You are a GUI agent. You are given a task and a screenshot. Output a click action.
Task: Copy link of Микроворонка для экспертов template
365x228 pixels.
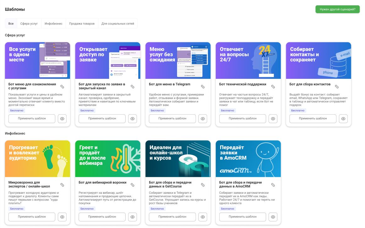coord(62,185)
